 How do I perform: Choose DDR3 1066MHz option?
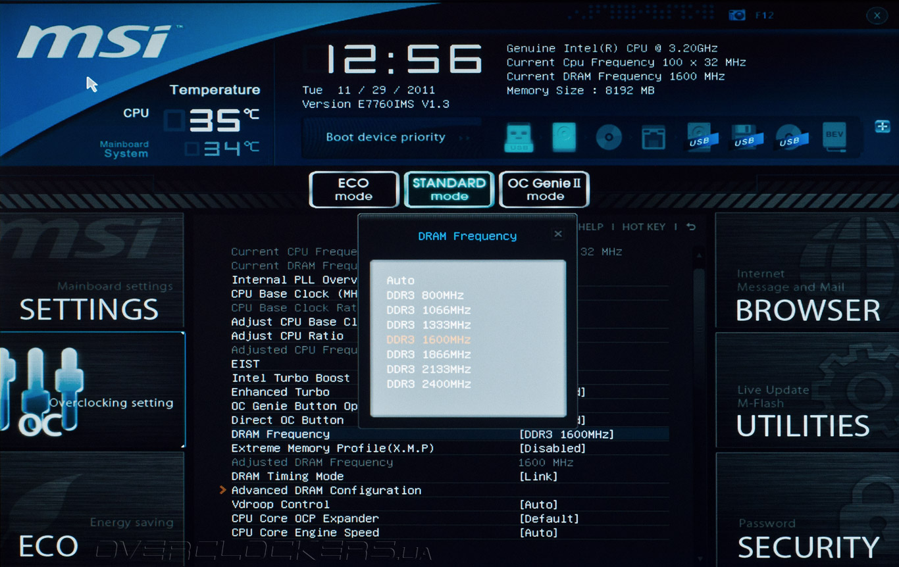point(428,310)
